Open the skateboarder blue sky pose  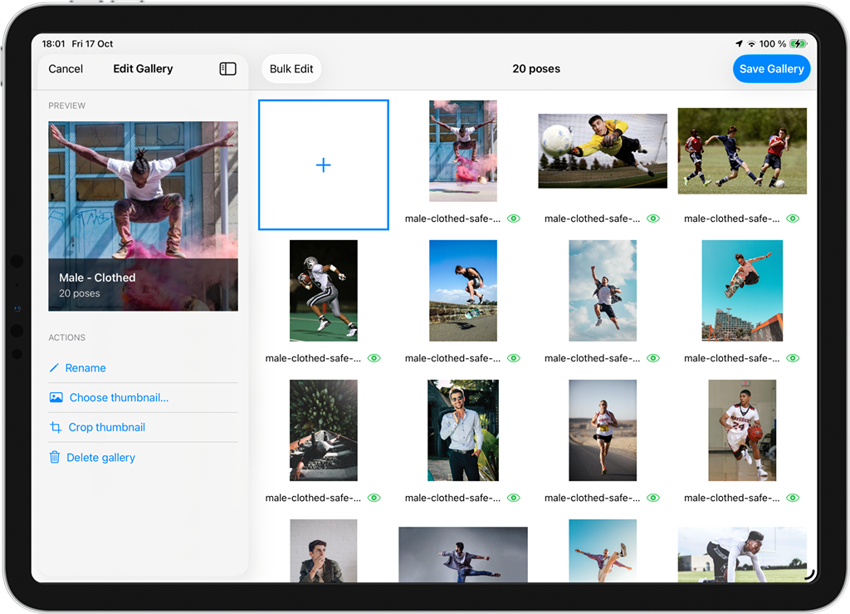(x=463, y=291)
